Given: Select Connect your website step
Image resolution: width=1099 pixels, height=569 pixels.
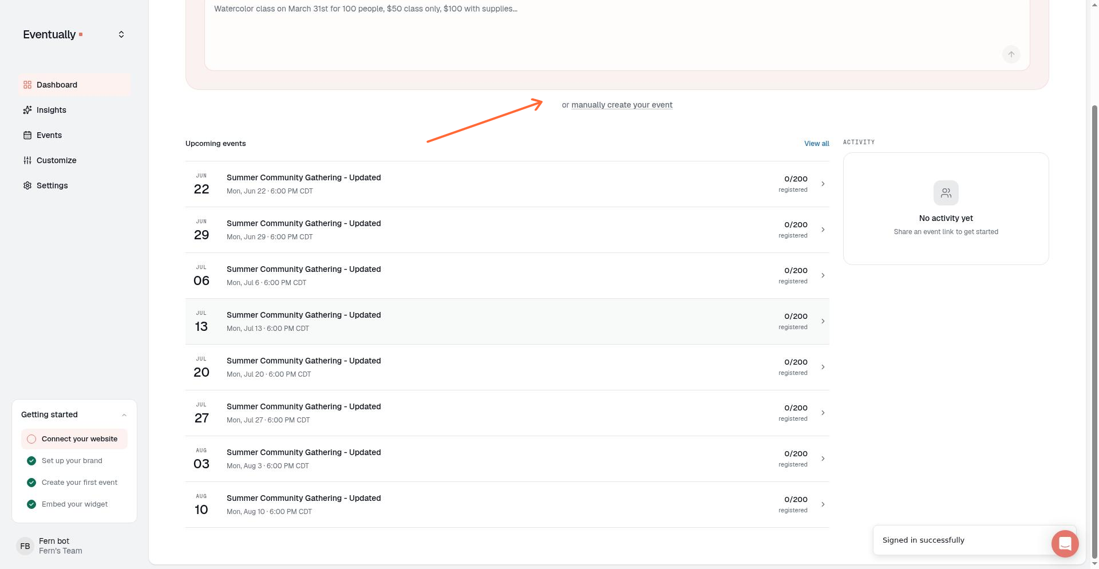Looking at the screenshot, I should tap(74, 439).
